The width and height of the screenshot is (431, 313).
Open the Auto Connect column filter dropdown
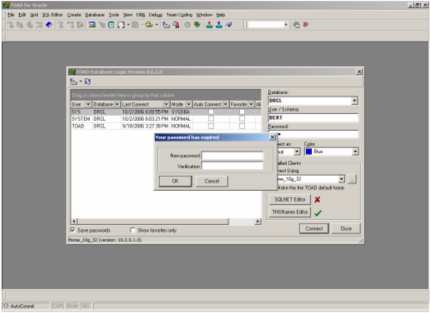click(x=226, y=104)
